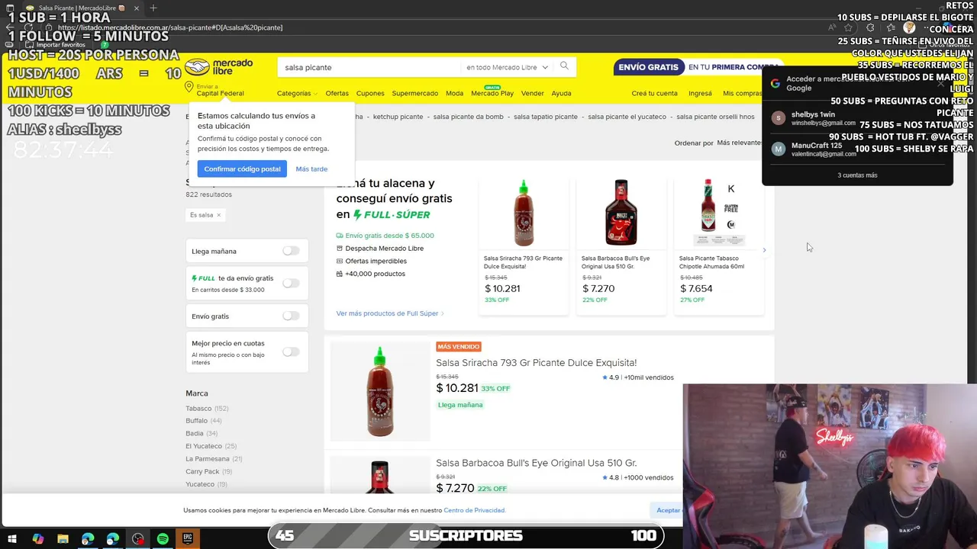Close the Salsa Picante browser tab
Viewport: 977px width, 549px height.
click(137, 8)
